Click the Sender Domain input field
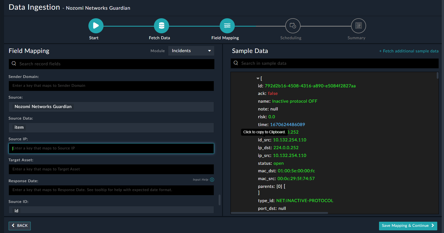The height and width of the screenshot is (233, 444). point(111,86)
